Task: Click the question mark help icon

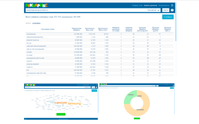Action: pos(172,10)
